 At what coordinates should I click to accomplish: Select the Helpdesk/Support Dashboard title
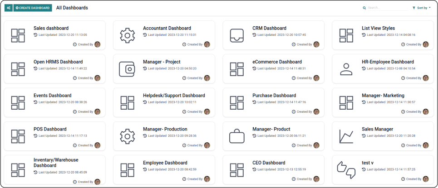pos(174,96)
